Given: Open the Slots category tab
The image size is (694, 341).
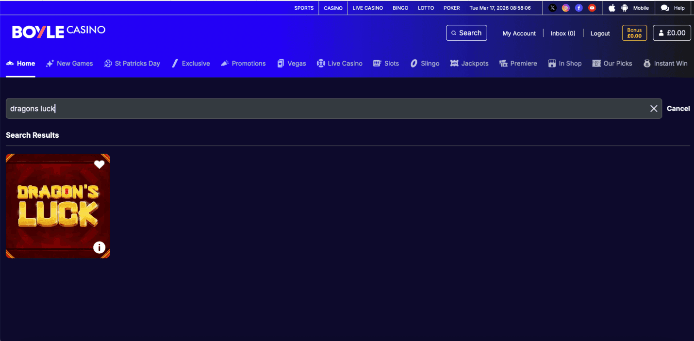Looking at the screenshot, I should (386, 64).
